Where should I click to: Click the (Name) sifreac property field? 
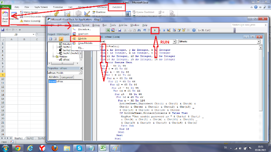pos(65,81)
